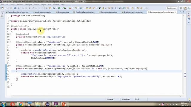Screen dimensions: 191x107
Task: Click the Resume debug icon
Action: (23, 8)
